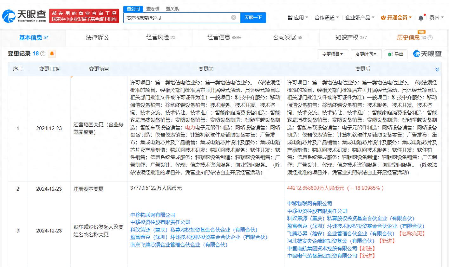
Task: Switch to the 知识产权 tab
Action: tap(351, 37)
